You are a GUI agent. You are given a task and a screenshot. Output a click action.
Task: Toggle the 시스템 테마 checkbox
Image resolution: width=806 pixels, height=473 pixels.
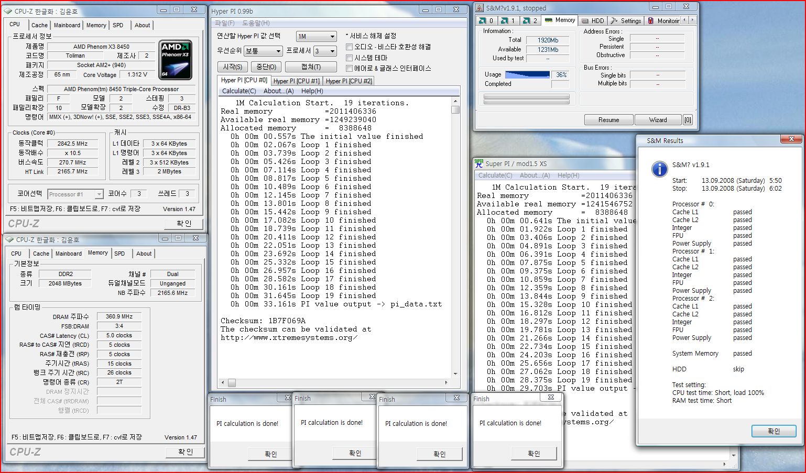[x=350, y=58]
